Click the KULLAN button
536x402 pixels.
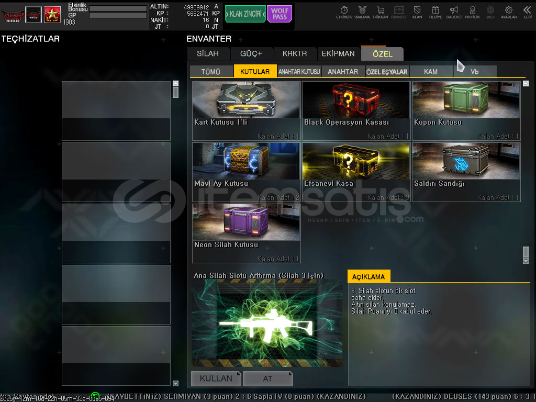[x=216, y=378]
